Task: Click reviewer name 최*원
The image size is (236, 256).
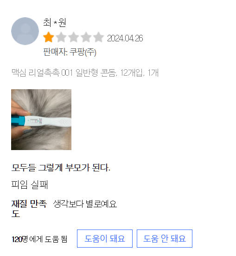Action: (54, 22)
